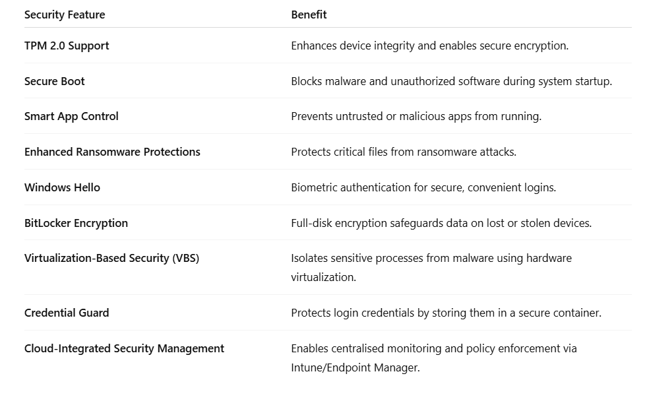Viewport: 647px width, 411px height.
Task: Click the Biometric authentication benefit text
Action: pyautogui.click(x=423, y=187)
